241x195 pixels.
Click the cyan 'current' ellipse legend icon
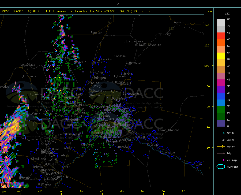[221, 167]
